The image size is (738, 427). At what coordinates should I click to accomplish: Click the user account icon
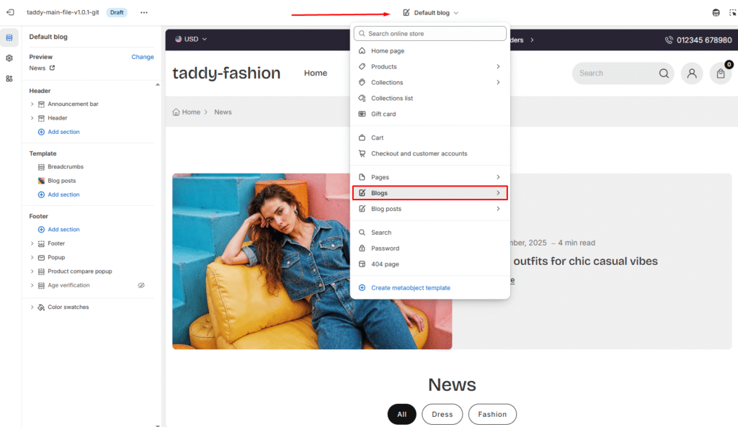coord(692,73)
